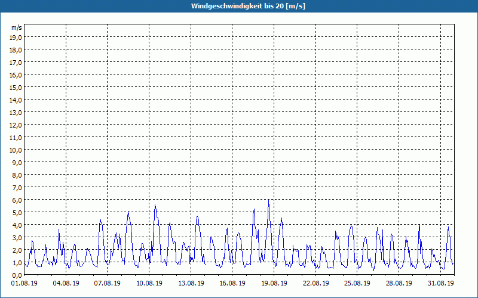Image resolution: width=478 pixels, height=298 pixels.
Task: Select the 19,0 y-axis label
Action: 17,38
